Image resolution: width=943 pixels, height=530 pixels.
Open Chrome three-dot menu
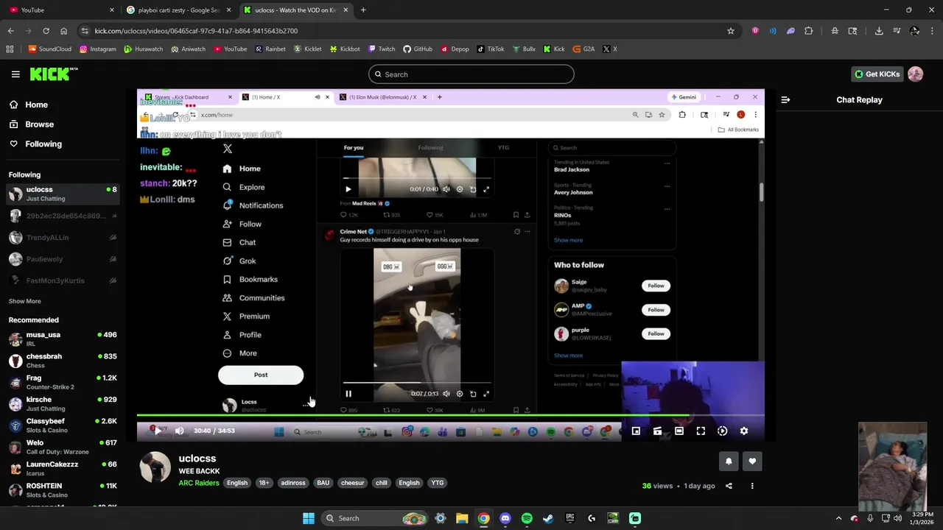932,31
